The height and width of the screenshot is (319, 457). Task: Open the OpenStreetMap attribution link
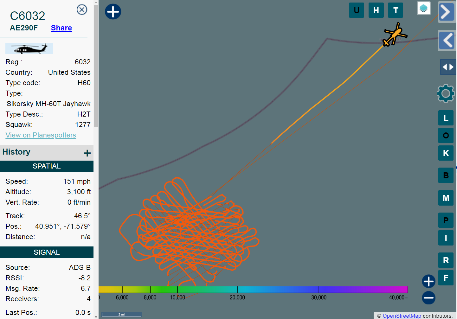coord(402,316)
